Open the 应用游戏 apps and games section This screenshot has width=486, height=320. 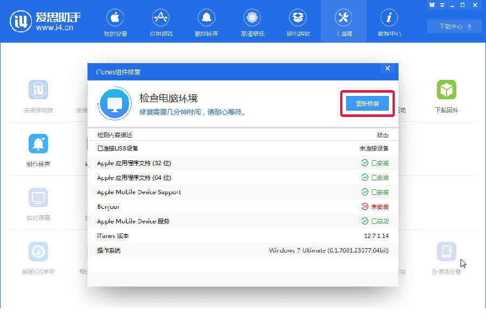161,23
